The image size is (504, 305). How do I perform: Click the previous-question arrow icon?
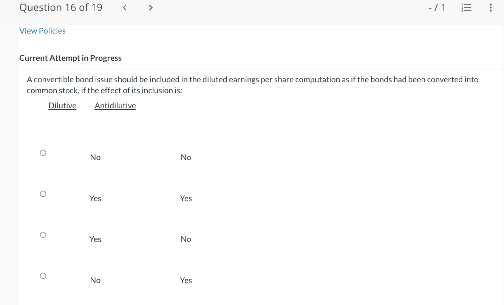[124, 7]
